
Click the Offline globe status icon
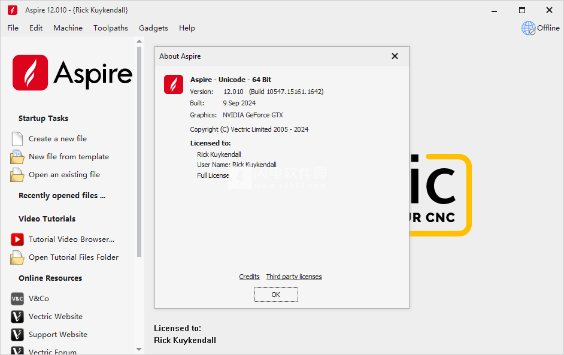pos(529,28)
